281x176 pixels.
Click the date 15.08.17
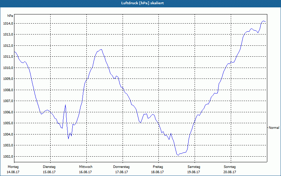pos(49,172)
